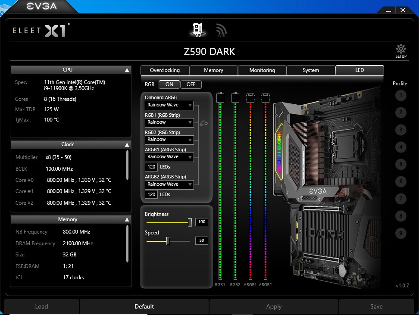The width and height of the screenshot is (419, 315).
Task: Click the 'v1.0.7' version text
Action: tap(402, 286)
